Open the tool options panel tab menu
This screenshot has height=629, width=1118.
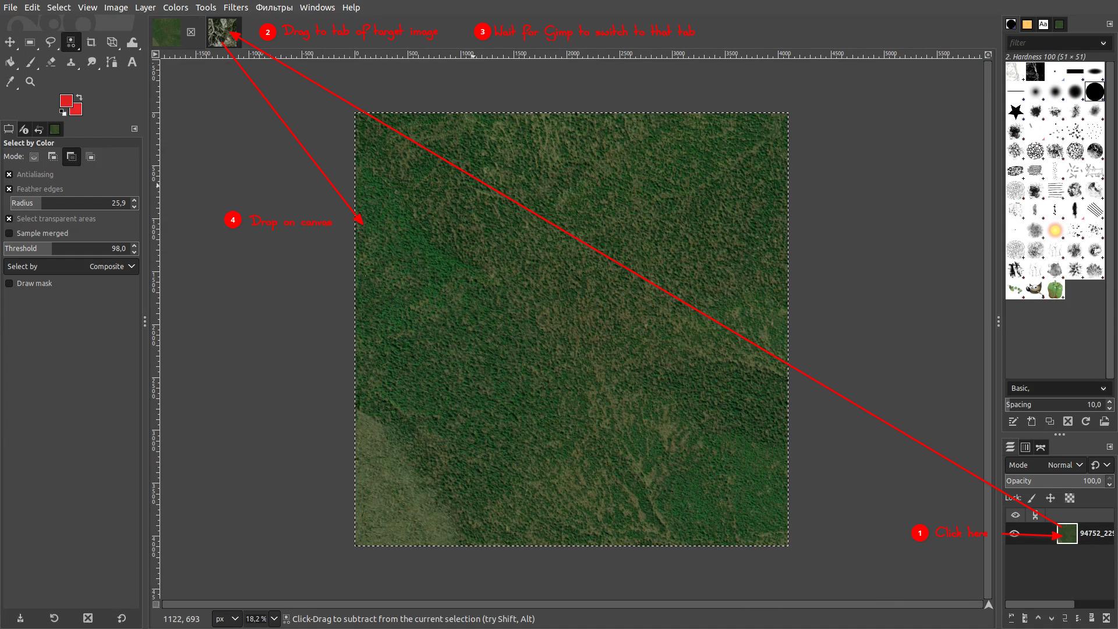(x=135, y=129)
